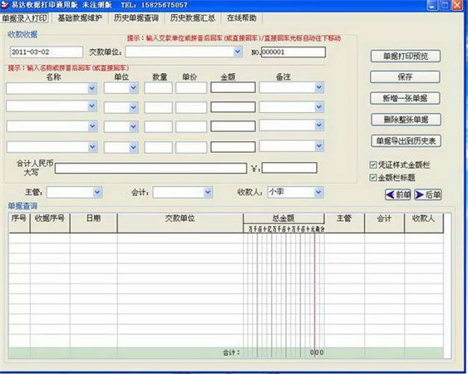Expand the 交款单位 dropdown
This screenshot has height=374, width=468.
click(x=238, y=52)
